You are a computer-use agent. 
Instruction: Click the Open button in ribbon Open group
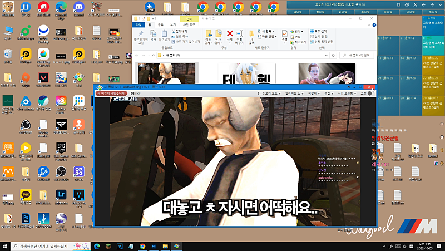296,31
